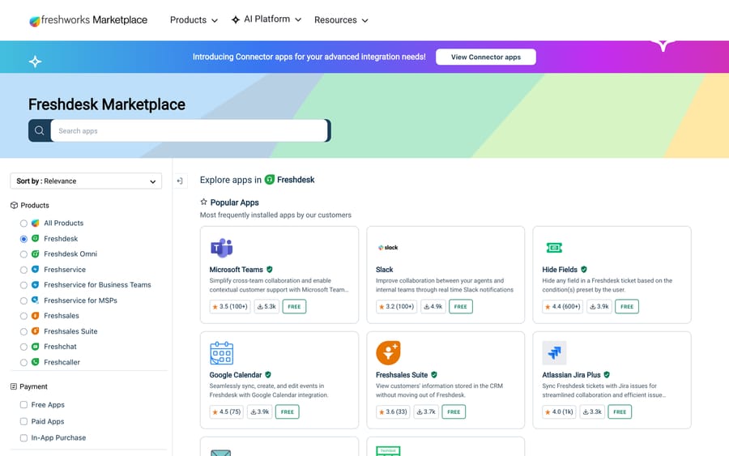Open the Google Calendar app title
Viewport: 729px width, 456px height.
pyautogui.click(x=236, y=375)
